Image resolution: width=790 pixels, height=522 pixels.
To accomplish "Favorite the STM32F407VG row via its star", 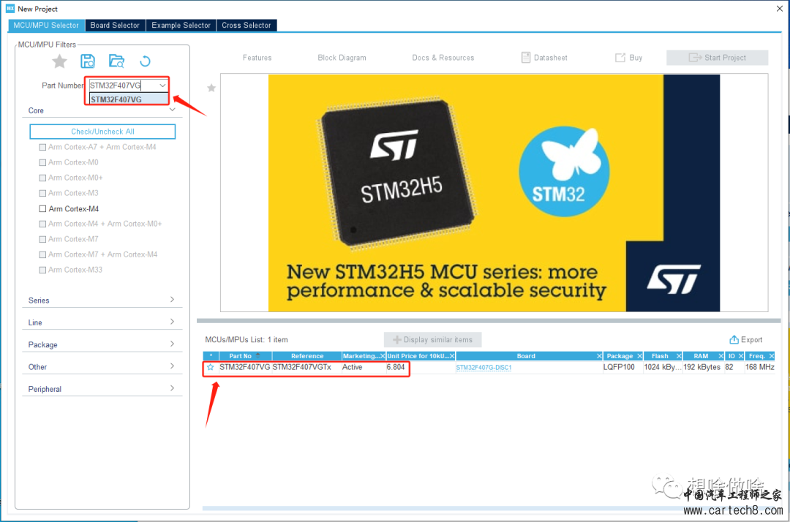I will pos(211,368).
